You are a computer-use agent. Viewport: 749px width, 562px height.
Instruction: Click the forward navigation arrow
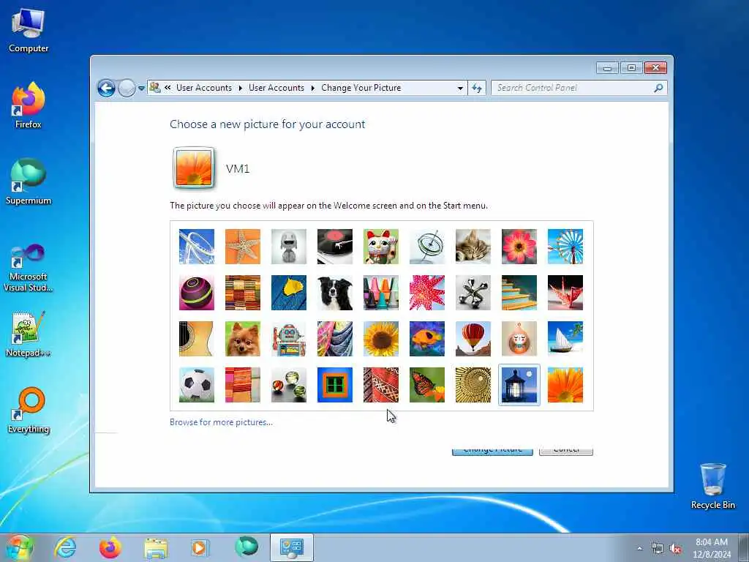(127, 88)
